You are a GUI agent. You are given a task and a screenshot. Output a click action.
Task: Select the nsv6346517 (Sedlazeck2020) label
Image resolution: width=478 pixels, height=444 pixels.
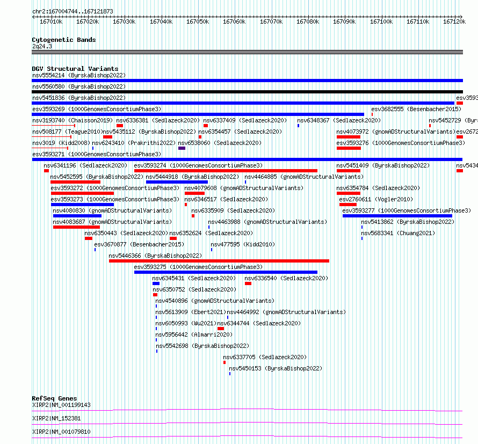(x=226, y=199)
